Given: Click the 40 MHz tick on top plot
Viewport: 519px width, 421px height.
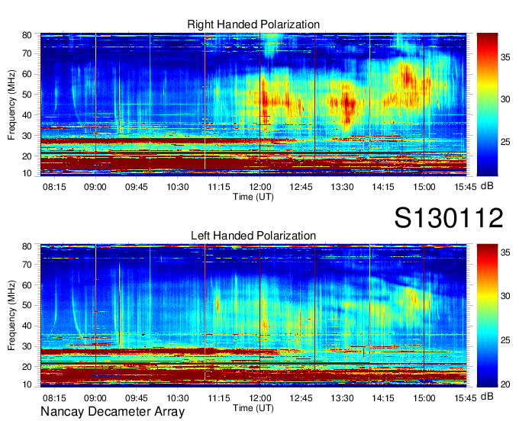Looking at the screenshot, I should pyautogui.click(x=27, y=115).
